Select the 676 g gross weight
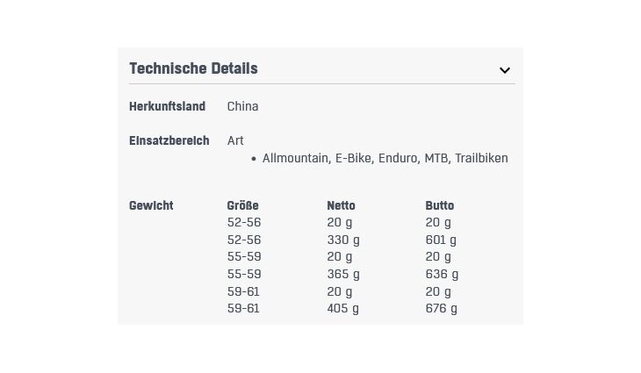This screenshot has width=641, height=373. [x=441, y=308]
